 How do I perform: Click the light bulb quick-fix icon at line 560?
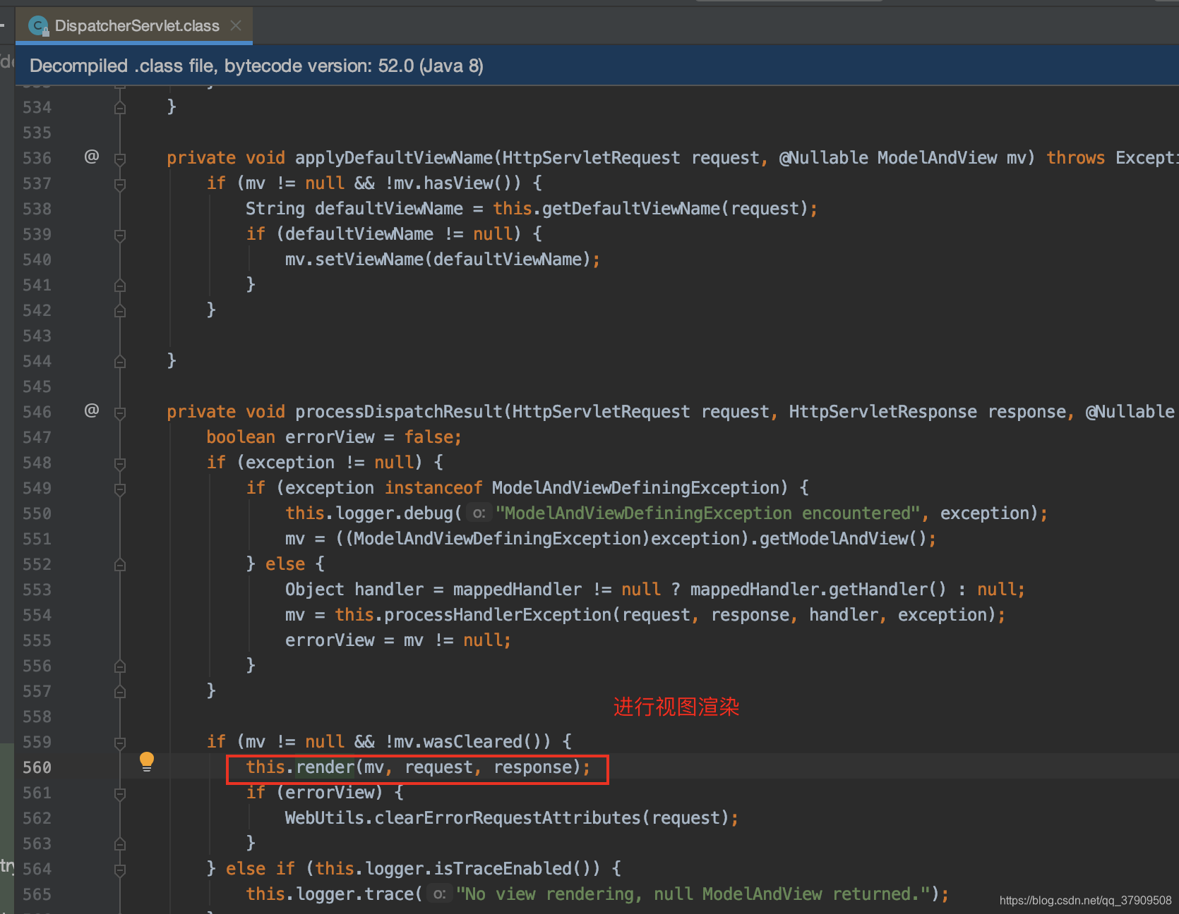(147, 762)
